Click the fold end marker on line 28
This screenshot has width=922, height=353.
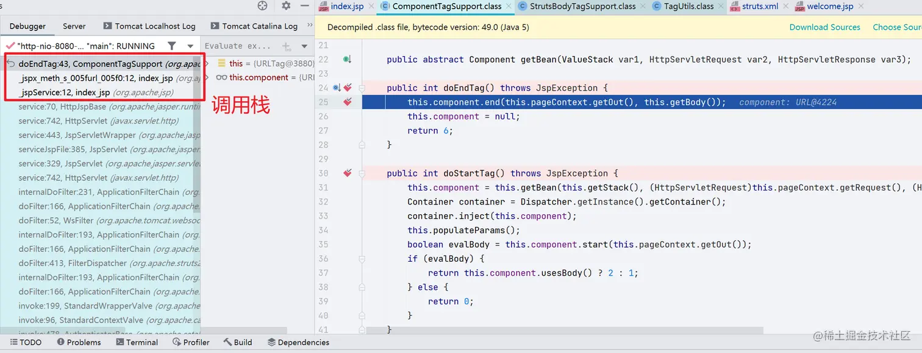coord(362,145)
